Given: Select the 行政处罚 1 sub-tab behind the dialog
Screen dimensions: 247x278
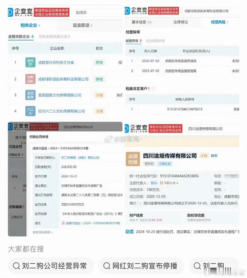Looking at the screenshot, I should [x=16, y=155].
